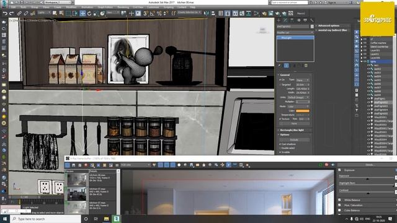
Task: Toggle Show End Result icon under stack
Action: point(287,66)
